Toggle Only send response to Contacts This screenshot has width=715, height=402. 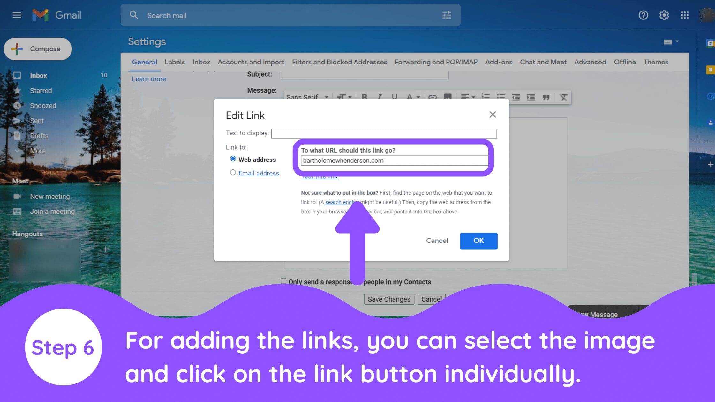283,281
